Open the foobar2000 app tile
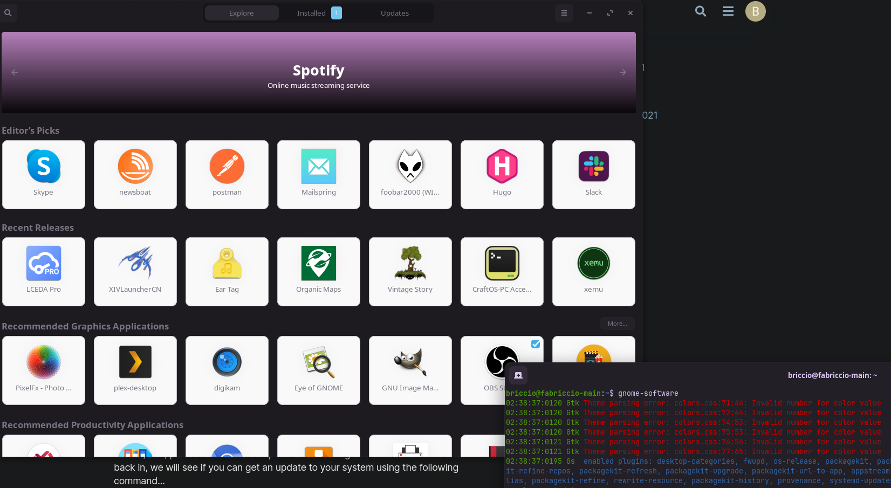 (410, 175)
